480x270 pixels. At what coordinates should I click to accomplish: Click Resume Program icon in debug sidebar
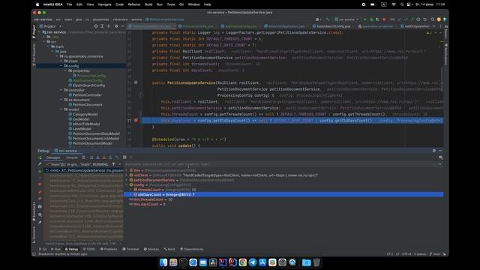tap(40, 171)
